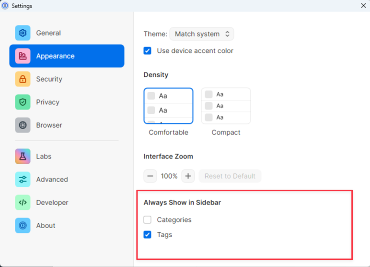Enable the Categories sidebar checkbox
The width and height of the screenshot is (370, 267).
tap(148, 220)
